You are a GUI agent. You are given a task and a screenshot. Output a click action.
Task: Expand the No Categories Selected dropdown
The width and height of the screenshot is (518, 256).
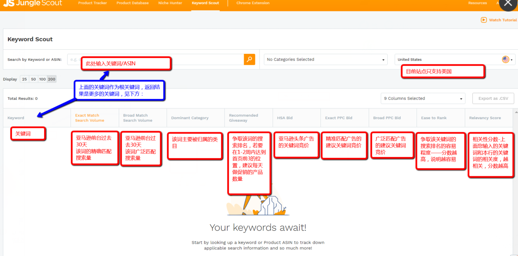pyautogui.click(x=326, y=60)
